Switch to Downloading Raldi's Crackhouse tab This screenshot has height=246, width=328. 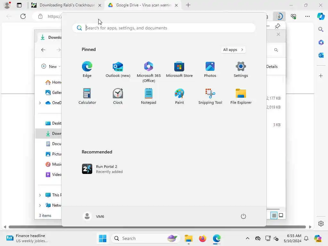click(67, 5)
